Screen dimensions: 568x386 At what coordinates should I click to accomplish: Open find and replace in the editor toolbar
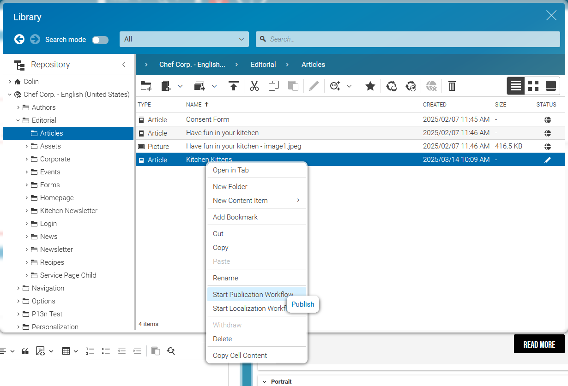tap(171, 350)
